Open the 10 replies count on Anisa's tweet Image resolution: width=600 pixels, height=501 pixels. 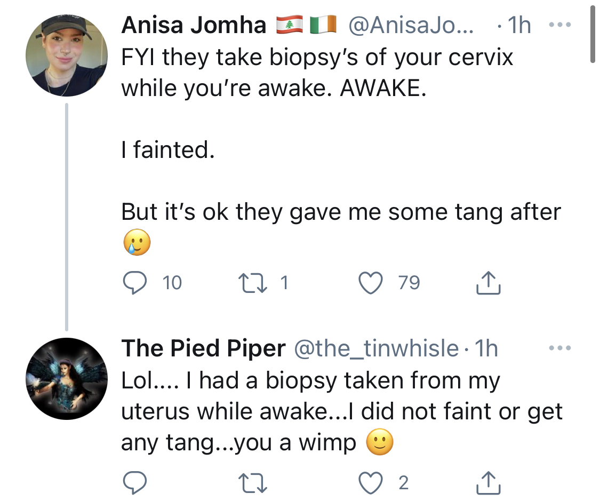tap(172, 283)
